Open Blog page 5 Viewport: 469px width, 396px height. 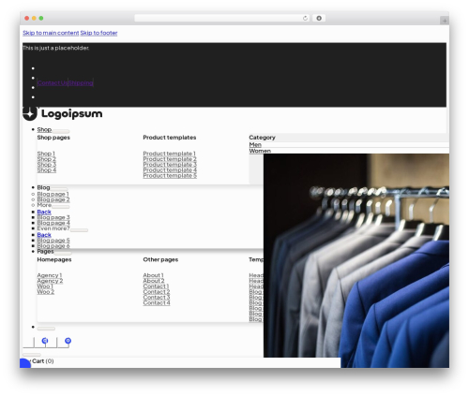53,241
